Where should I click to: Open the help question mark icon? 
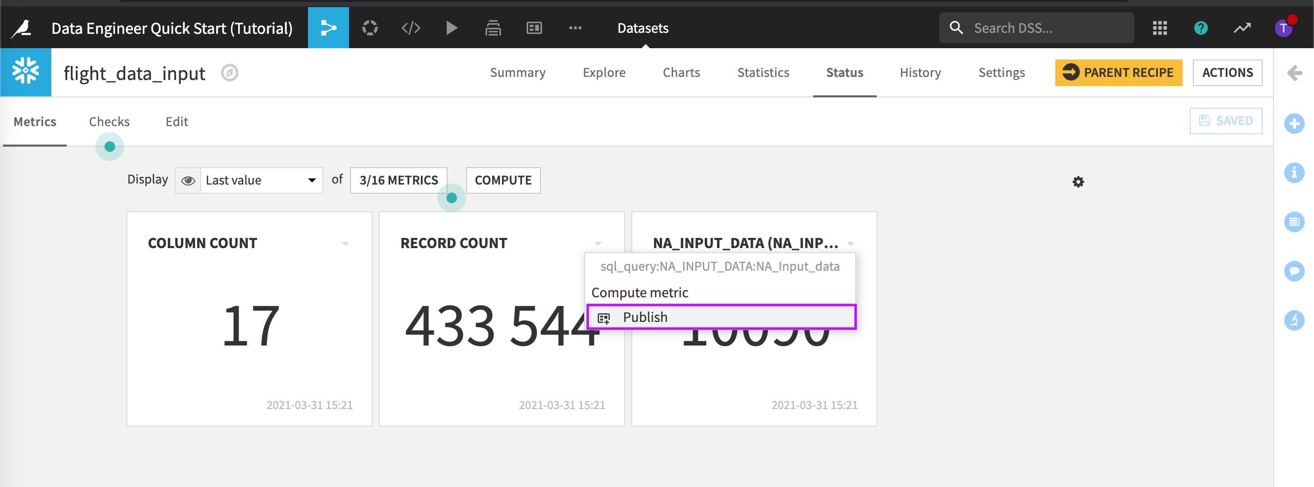(1201, 28)
